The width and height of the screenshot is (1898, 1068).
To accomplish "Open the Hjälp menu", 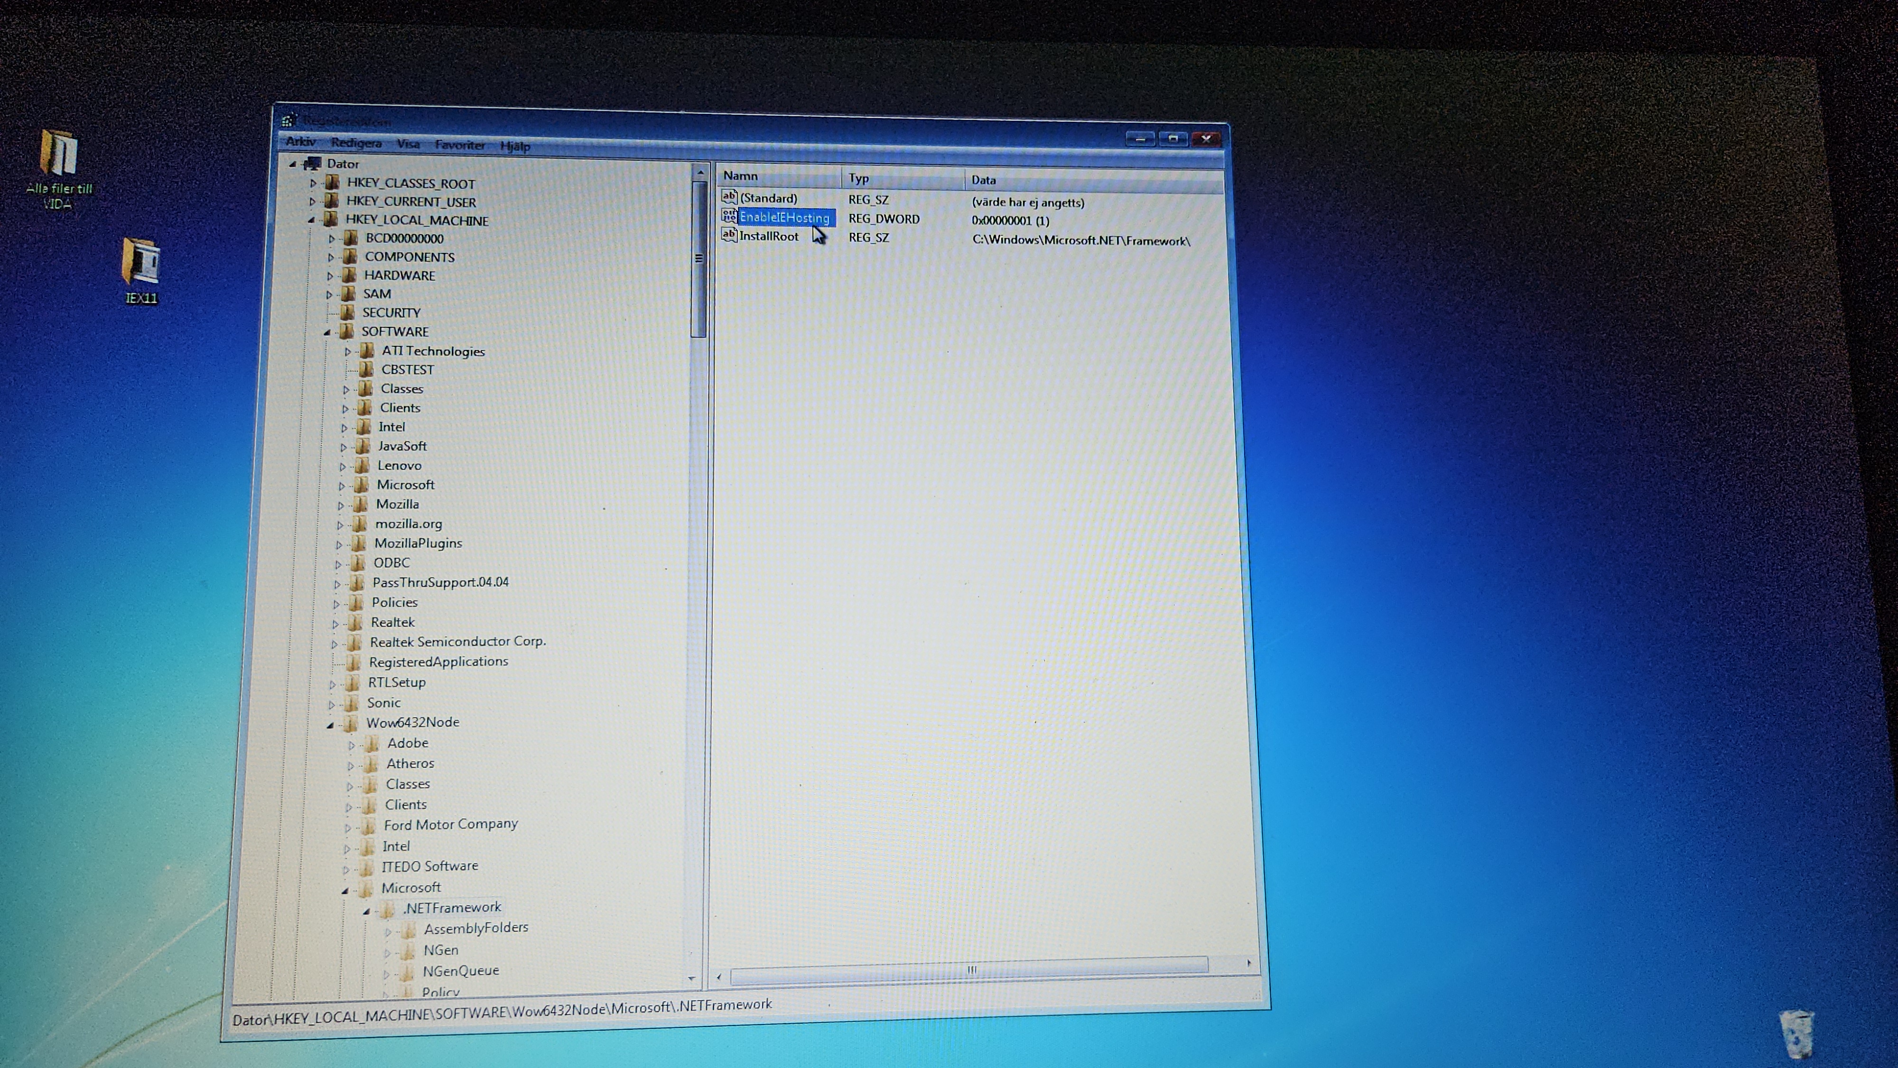I will click(515, 146).
